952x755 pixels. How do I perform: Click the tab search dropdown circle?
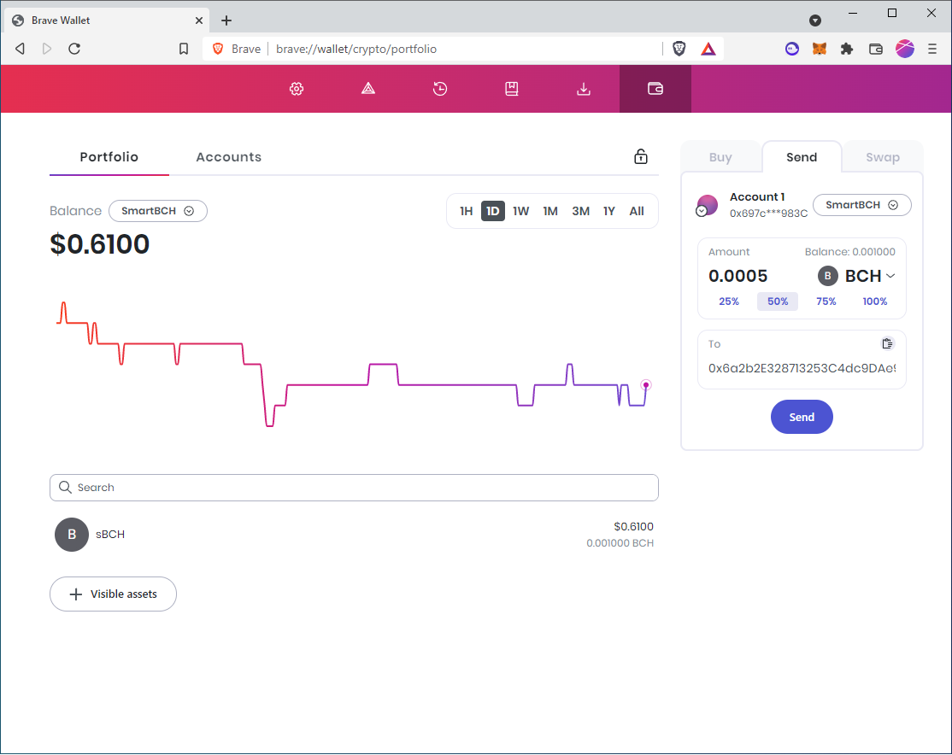(x=814, y=20)
